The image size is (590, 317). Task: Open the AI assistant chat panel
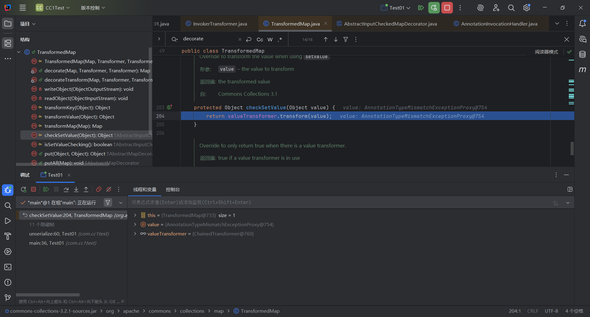pyautogui.click(x=582, y=39)
